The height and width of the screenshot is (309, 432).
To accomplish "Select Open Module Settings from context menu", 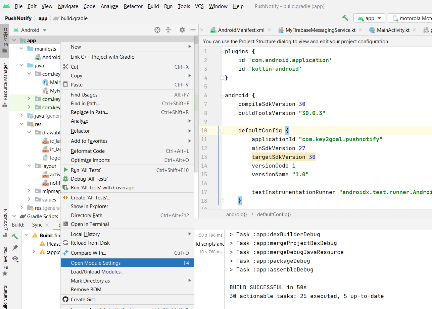I will click(x=96, y=263).
